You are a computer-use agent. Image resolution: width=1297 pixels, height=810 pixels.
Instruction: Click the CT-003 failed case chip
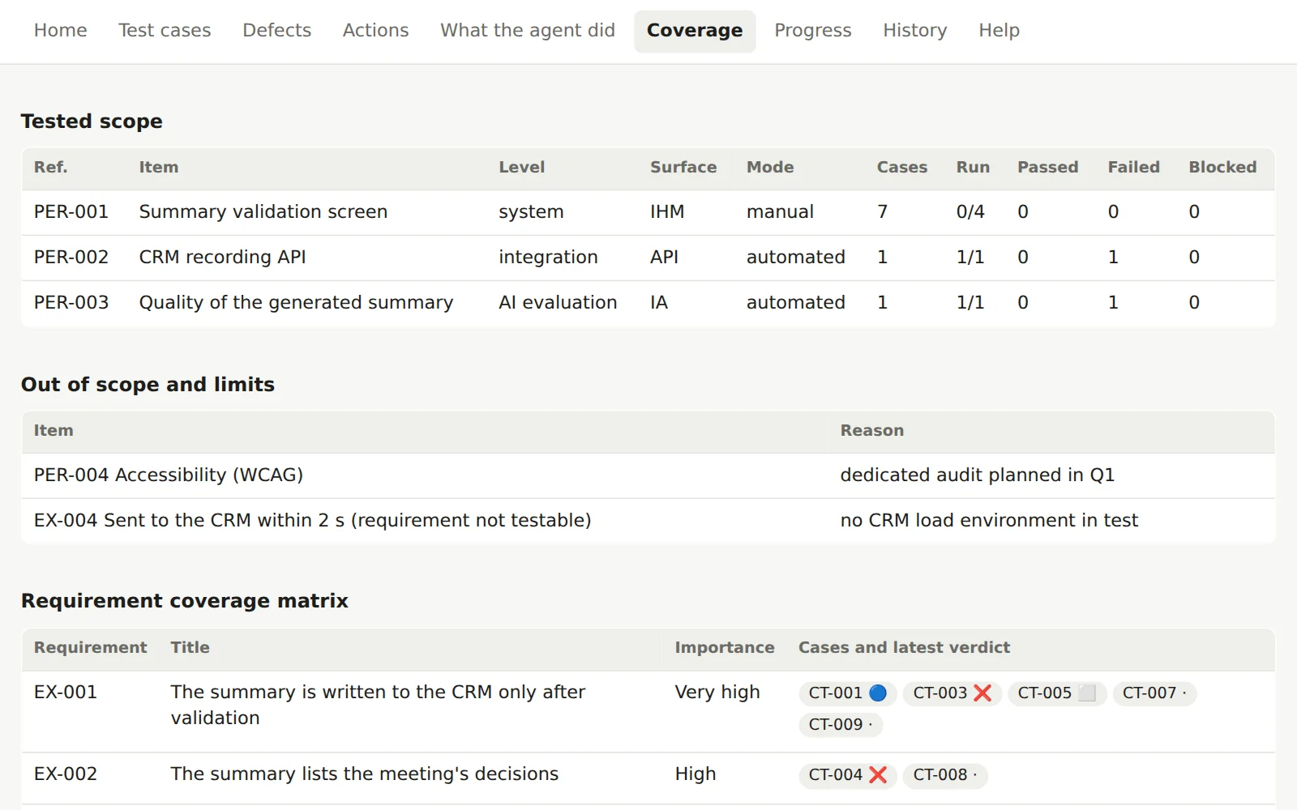click(x=952, y=693)
